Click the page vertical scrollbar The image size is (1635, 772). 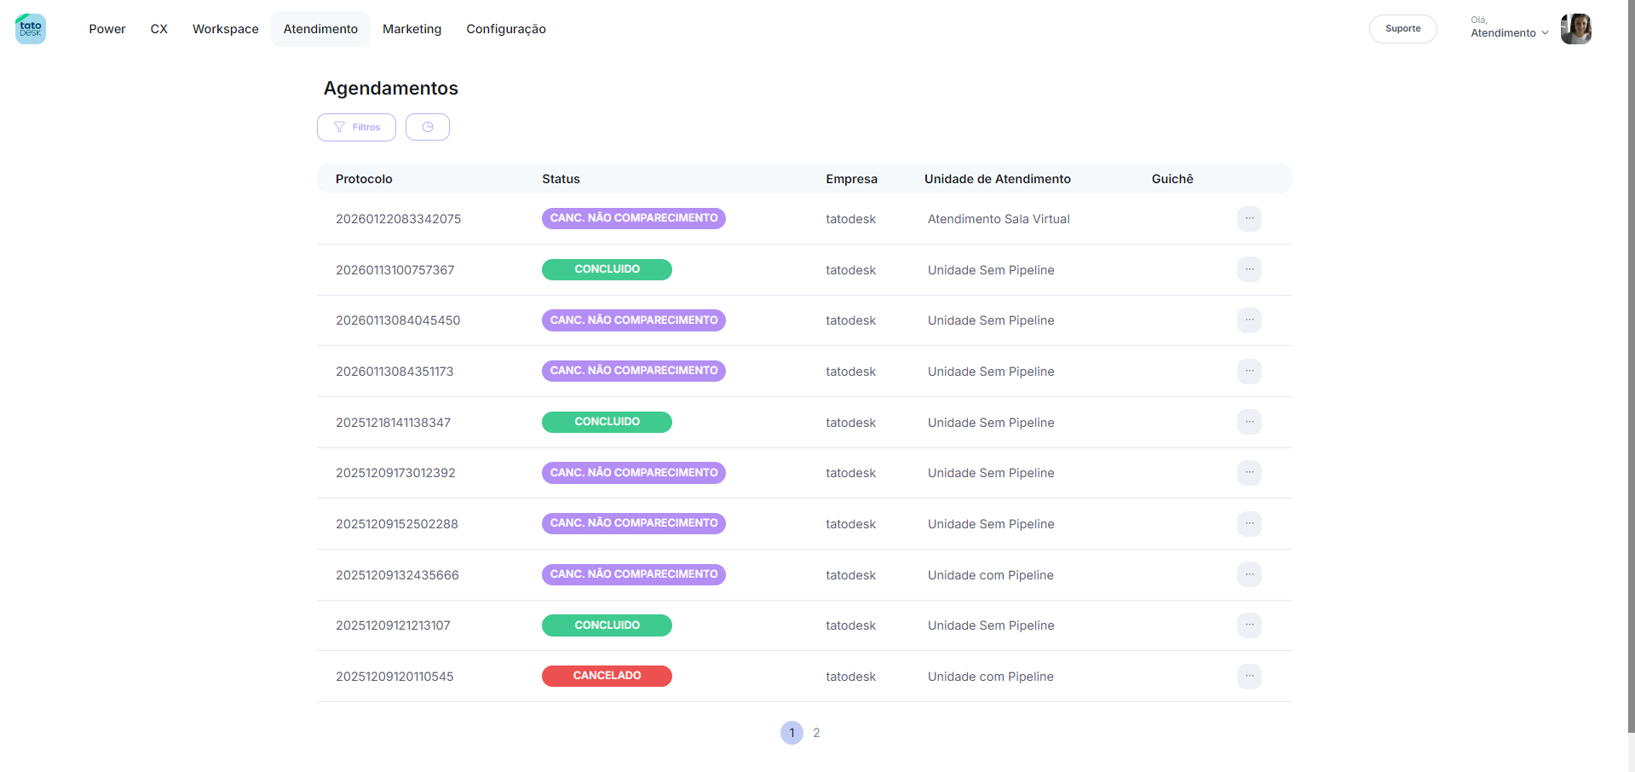point(1631,366)
